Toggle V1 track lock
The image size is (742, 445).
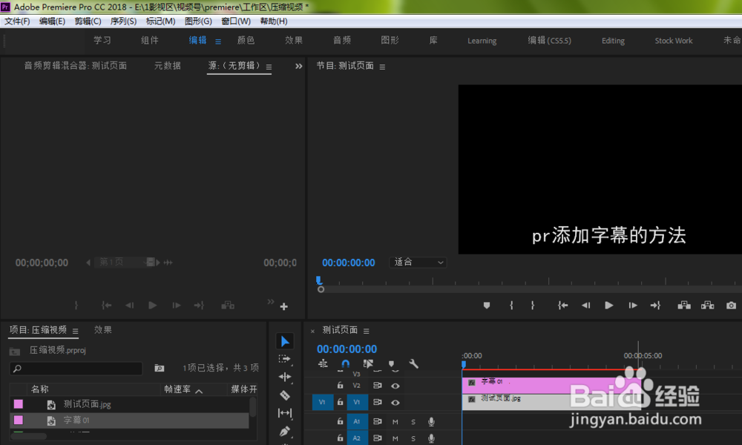(x=340, y=402)
